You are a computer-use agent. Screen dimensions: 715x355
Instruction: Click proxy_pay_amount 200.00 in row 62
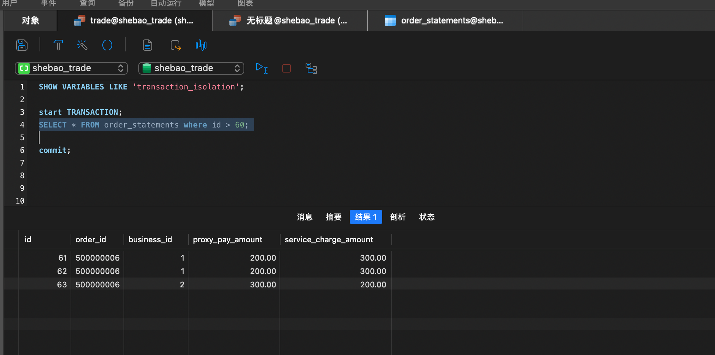pos(234,271)
